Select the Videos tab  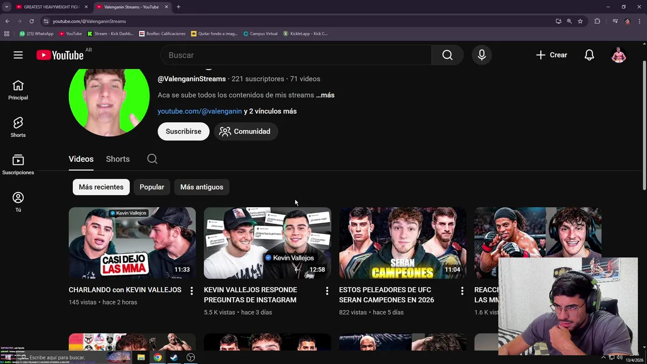81,159
